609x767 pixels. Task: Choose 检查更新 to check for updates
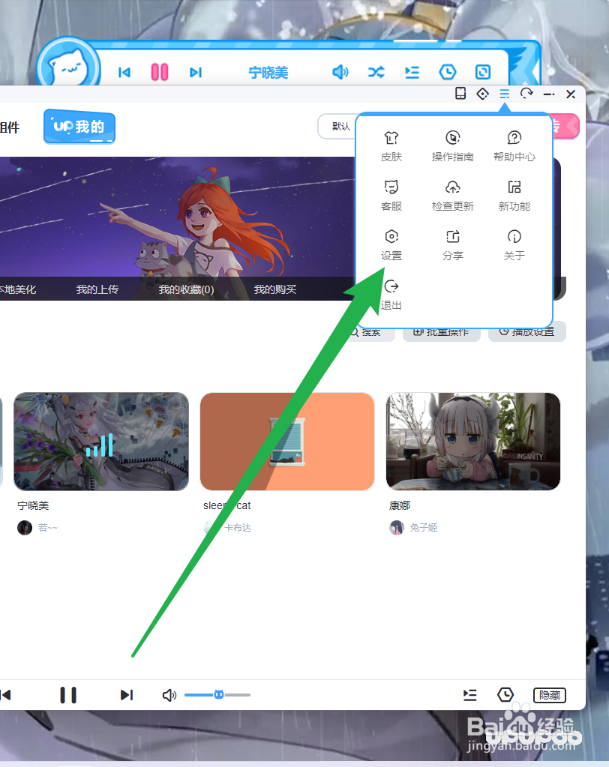pos(452,195)
